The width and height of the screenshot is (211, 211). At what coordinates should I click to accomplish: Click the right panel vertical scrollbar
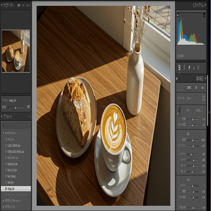click(208, 100)
